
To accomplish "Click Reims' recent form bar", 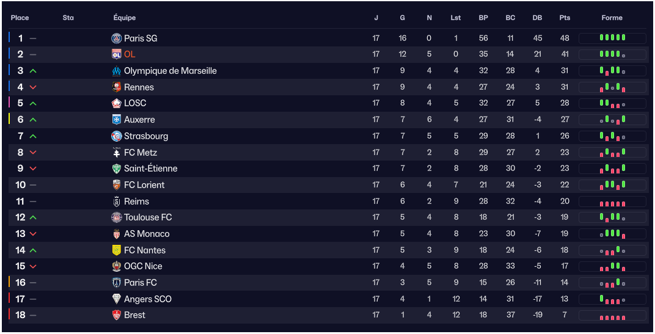I will pyautogui.click(x=612, y=201).
